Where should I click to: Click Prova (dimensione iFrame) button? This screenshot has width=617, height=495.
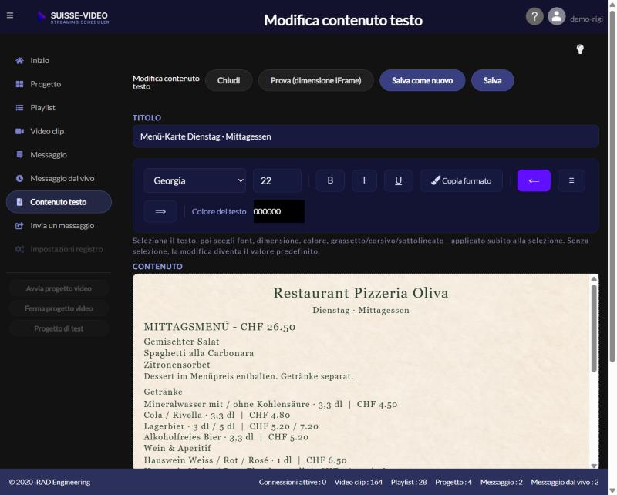click(315, 81)
